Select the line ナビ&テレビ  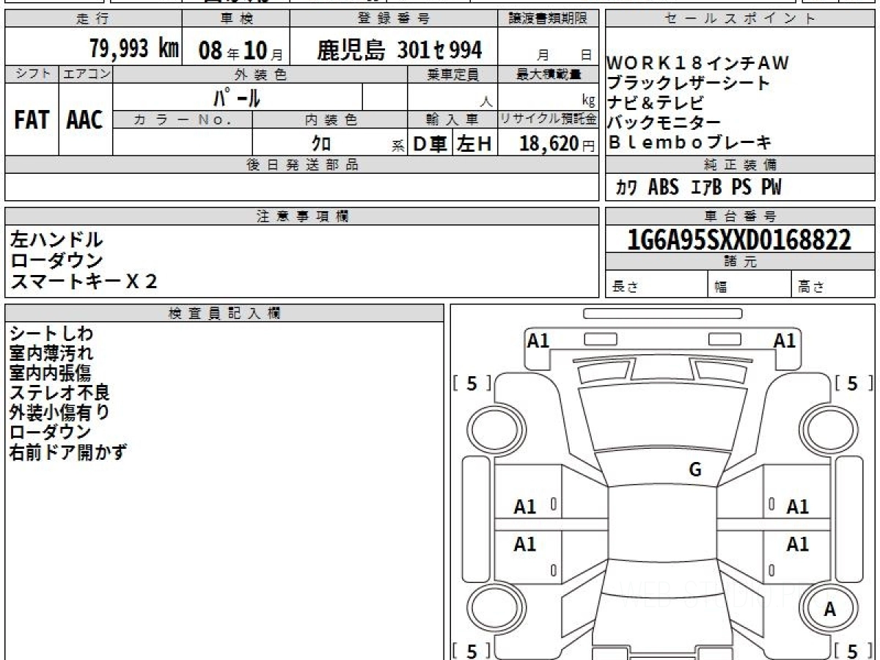point(656,103)
